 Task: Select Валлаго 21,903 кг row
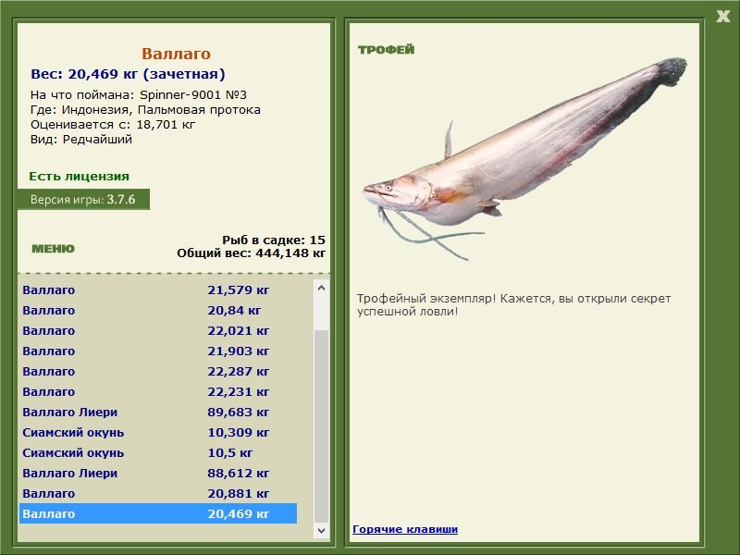point(158,351)
